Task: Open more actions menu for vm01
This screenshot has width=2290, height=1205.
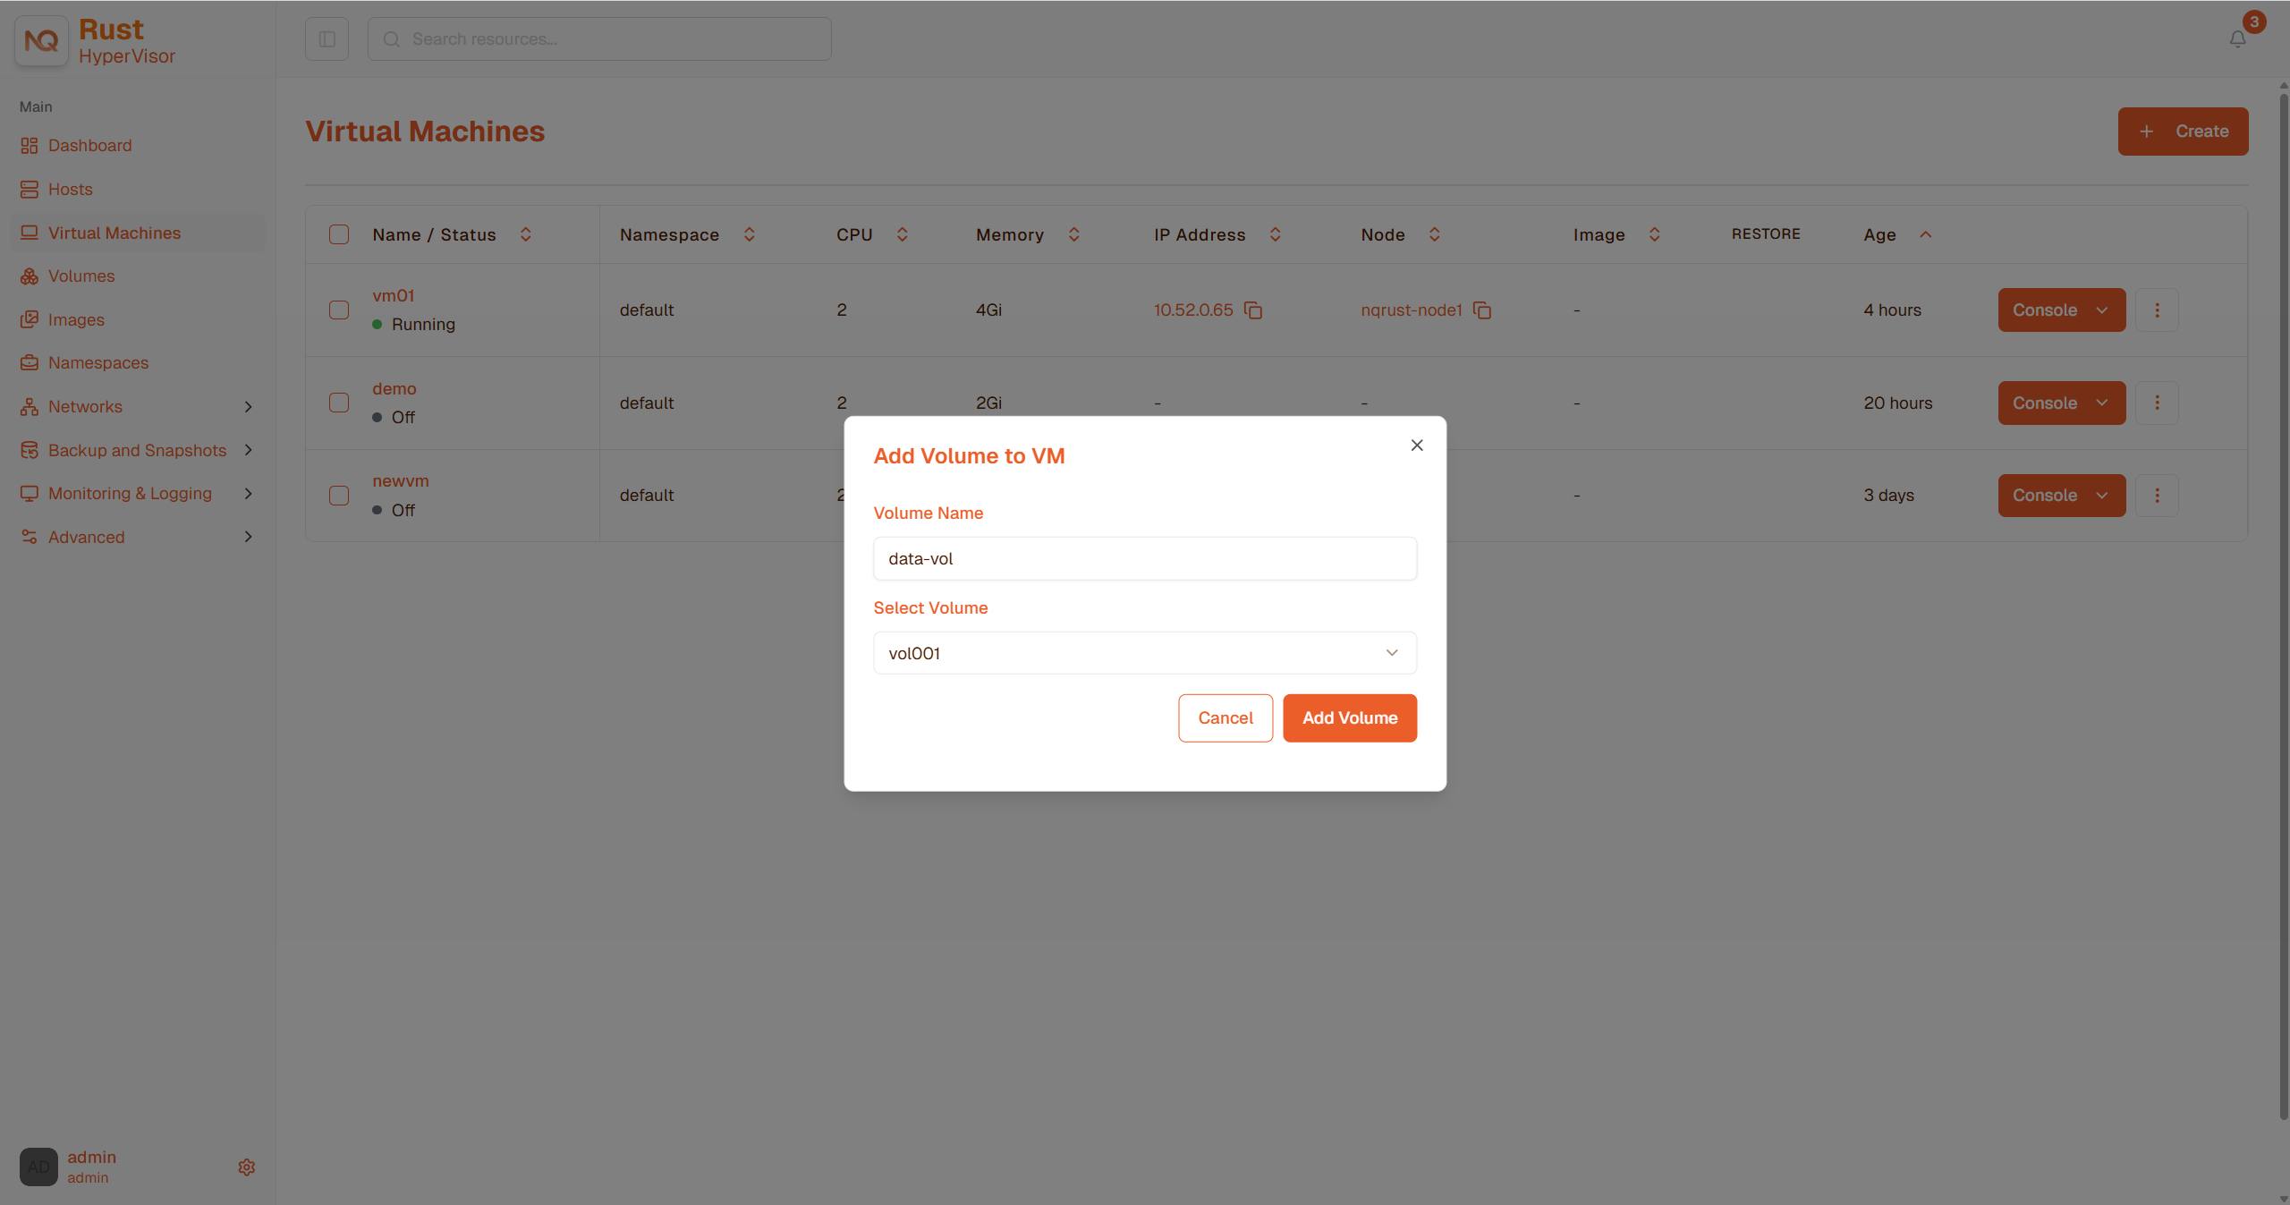Action: coord(2157,310)
